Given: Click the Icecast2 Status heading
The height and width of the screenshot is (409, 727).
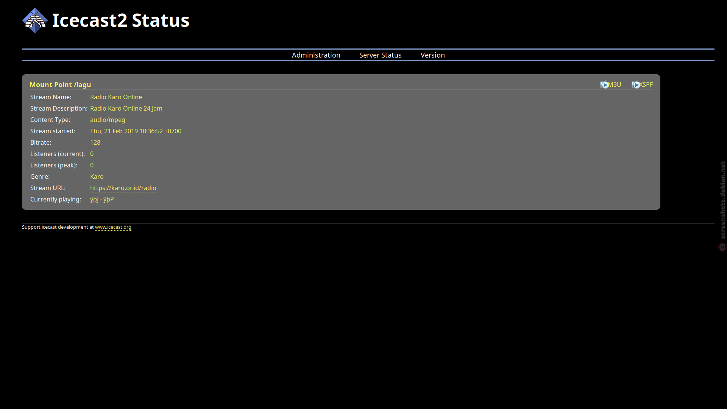Looking at the screenshot, I should [121, 20].
